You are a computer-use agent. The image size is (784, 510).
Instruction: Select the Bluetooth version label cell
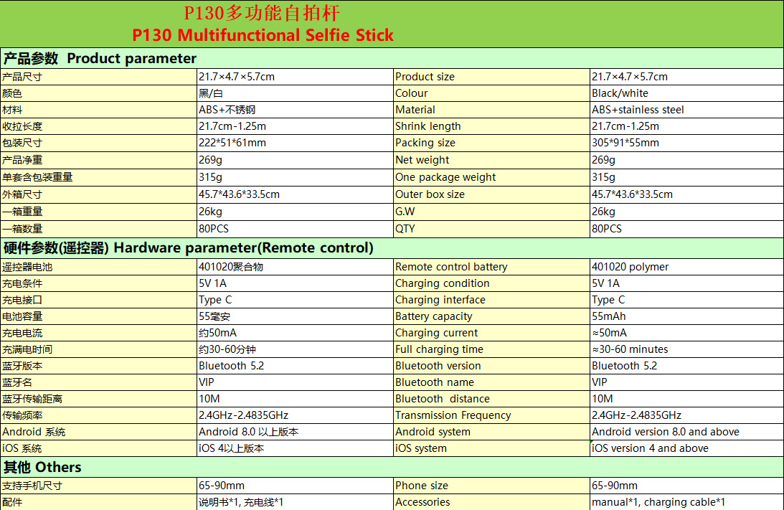coord(491,366)
